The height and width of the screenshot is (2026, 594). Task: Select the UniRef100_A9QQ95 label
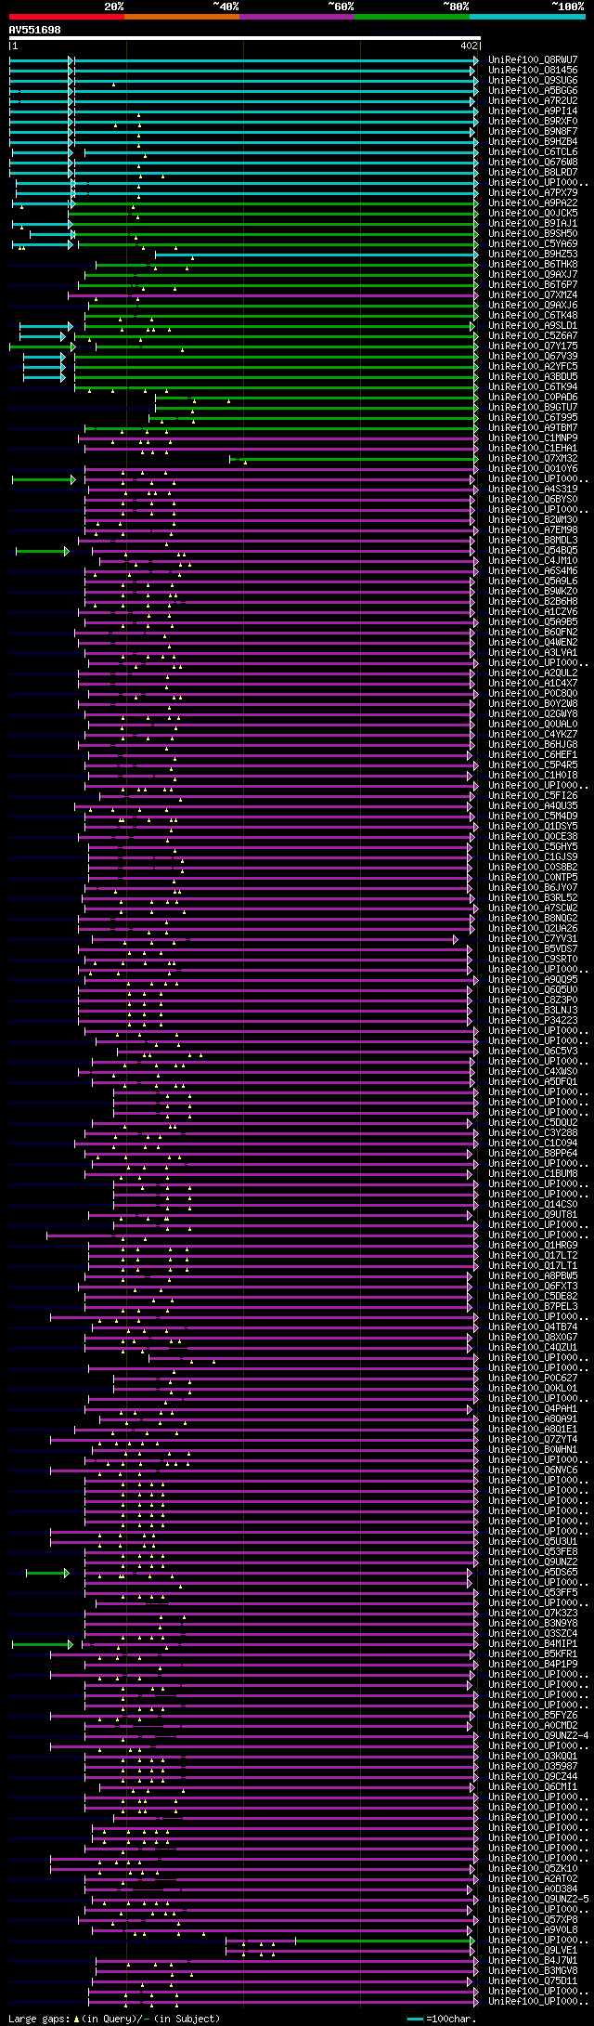point(533,980)
